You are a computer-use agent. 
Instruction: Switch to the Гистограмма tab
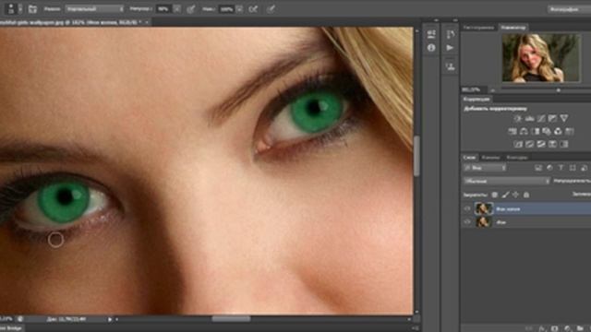pyautogui.click(x=478, y=28)
